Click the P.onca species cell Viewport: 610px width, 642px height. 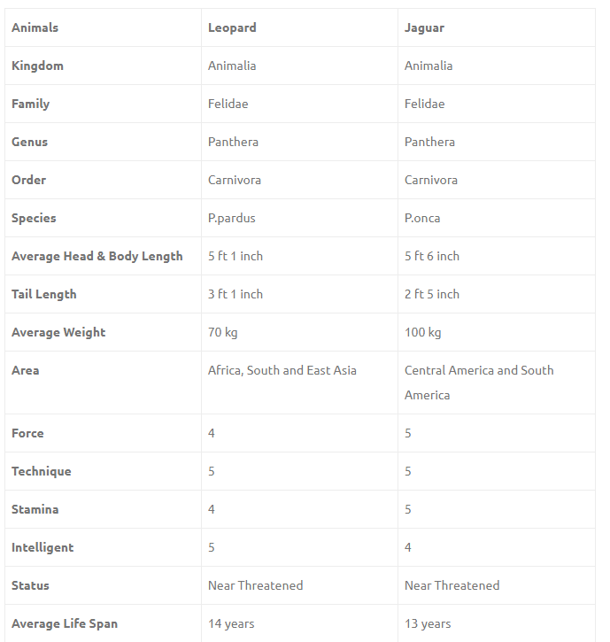(x=422, y=218)
